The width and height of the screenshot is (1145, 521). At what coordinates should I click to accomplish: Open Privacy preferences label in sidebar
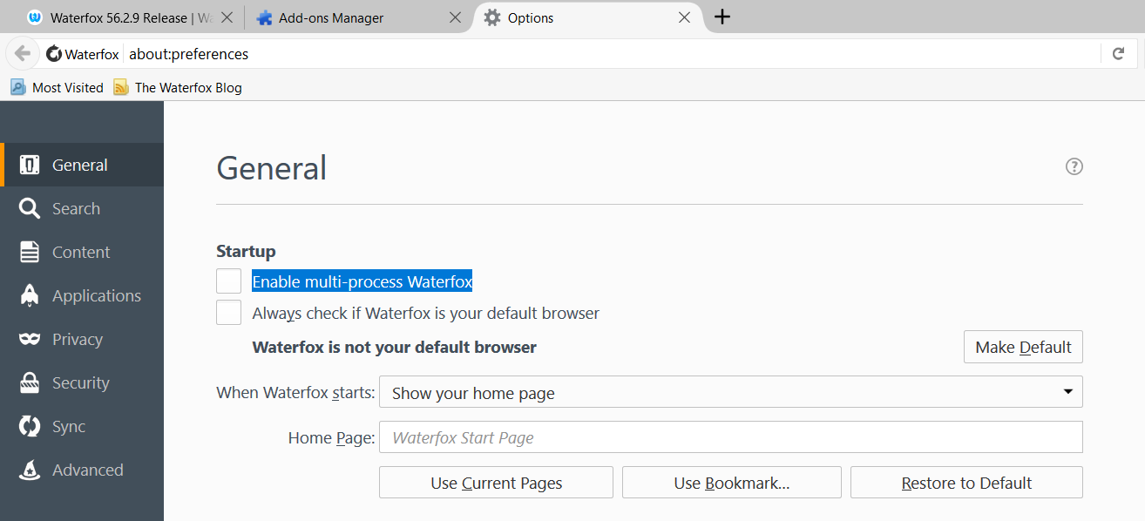(78, 339)
